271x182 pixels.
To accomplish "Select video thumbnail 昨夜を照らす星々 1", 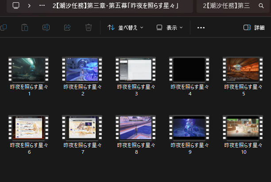I will pyautogui.click(x=28, y=69).
